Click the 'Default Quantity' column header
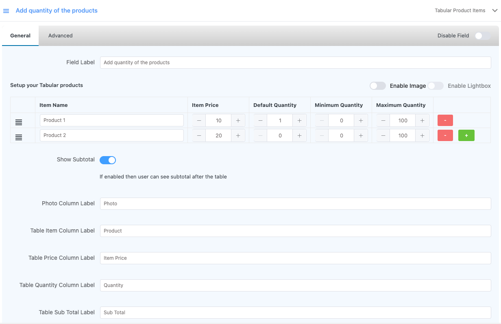 [275, 105]
